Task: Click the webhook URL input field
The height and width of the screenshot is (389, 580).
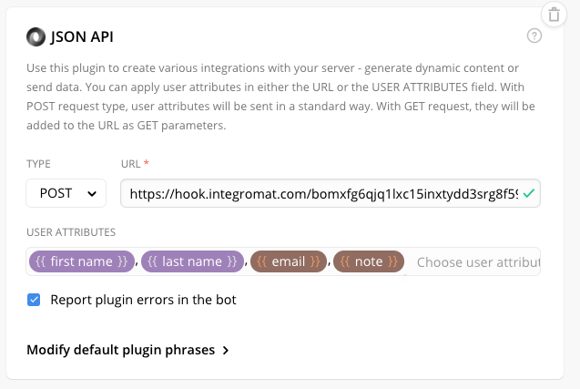Action: 331,193
